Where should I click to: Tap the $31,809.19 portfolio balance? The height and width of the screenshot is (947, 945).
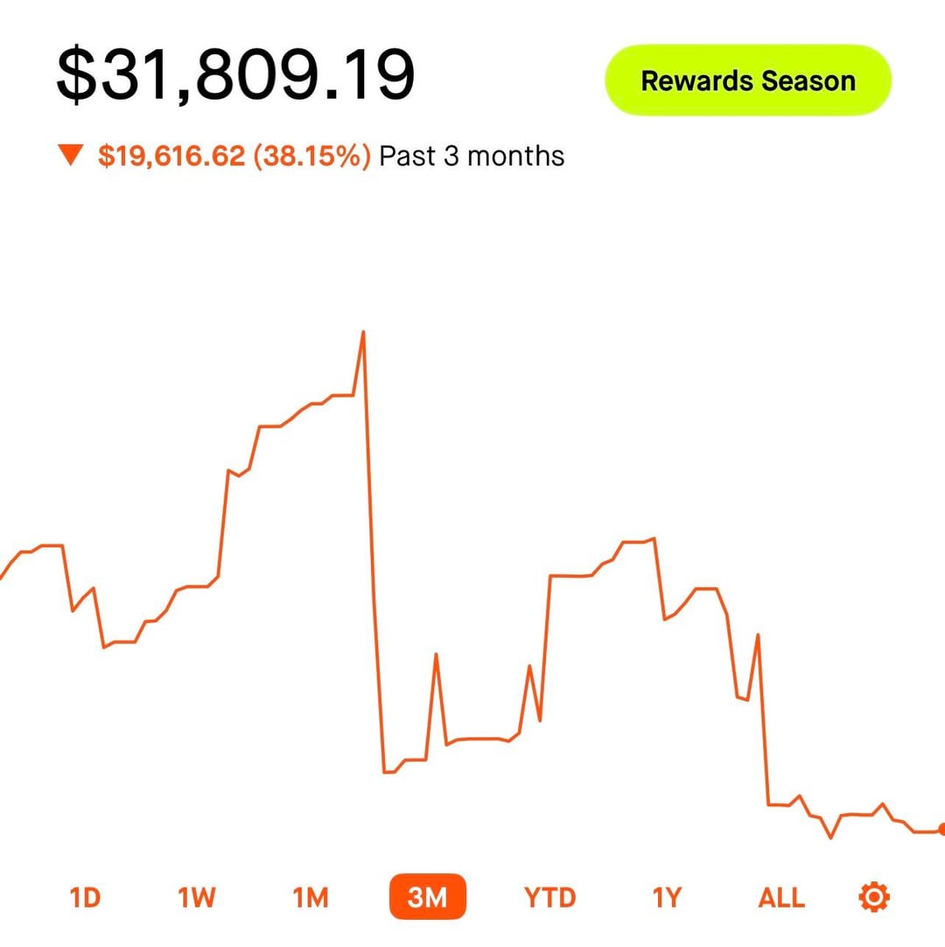pos(235,75)
